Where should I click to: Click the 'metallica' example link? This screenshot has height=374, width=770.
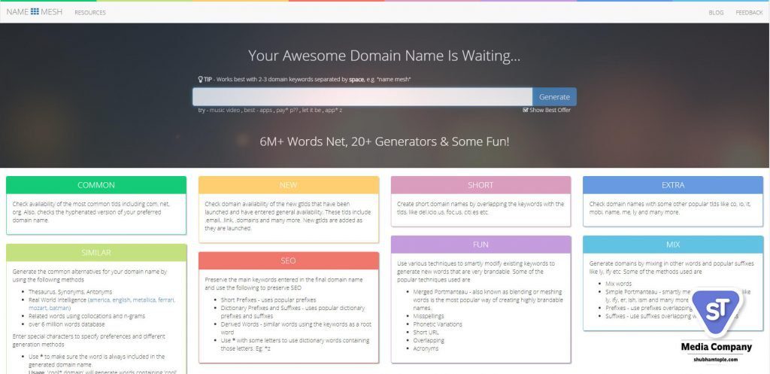(x=144, y=300)
